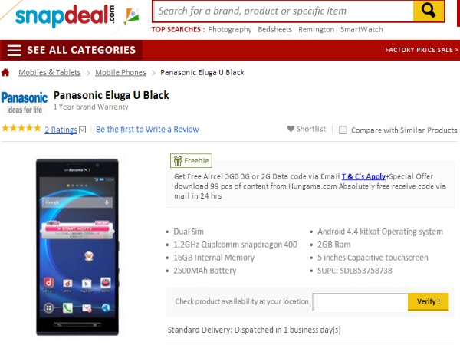Click the Panasonic Eluga phone image
Viewport: 460px width, 345px height.
[x=77, y=247]
